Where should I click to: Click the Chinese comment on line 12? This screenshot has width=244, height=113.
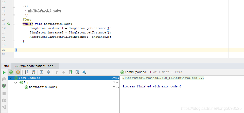[44, 11]
